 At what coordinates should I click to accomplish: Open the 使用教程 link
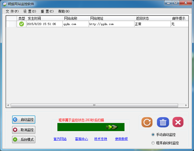click(121, 139)
